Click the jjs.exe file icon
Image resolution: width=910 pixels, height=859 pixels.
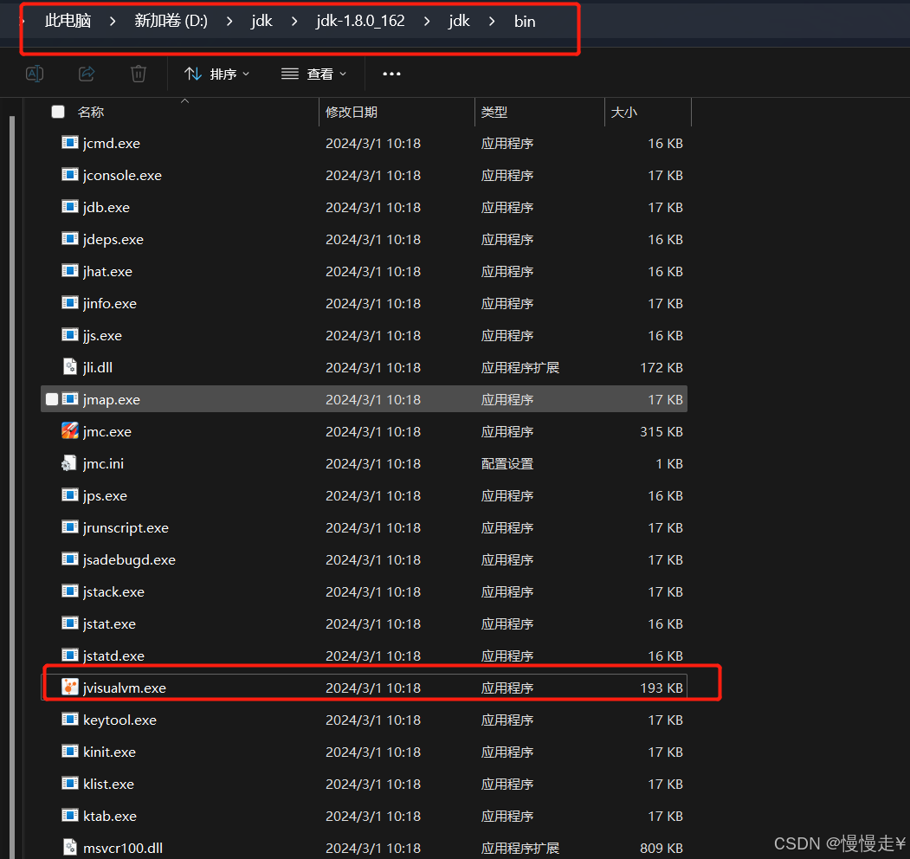pyautogui.click(x=69, y=334)
